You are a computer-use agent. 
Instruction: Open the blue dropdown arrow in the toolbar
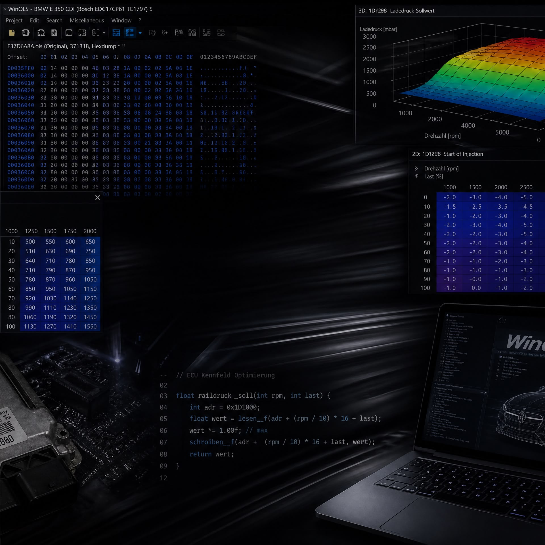[x=140, y=33]
